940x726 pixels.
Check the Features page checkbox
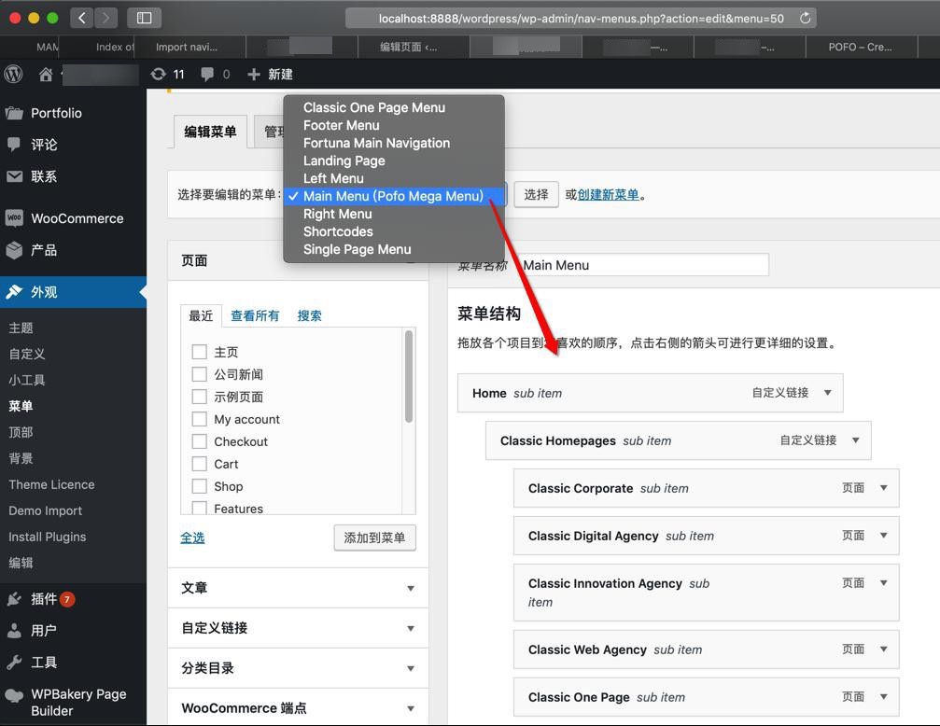(x=199, y=508)
